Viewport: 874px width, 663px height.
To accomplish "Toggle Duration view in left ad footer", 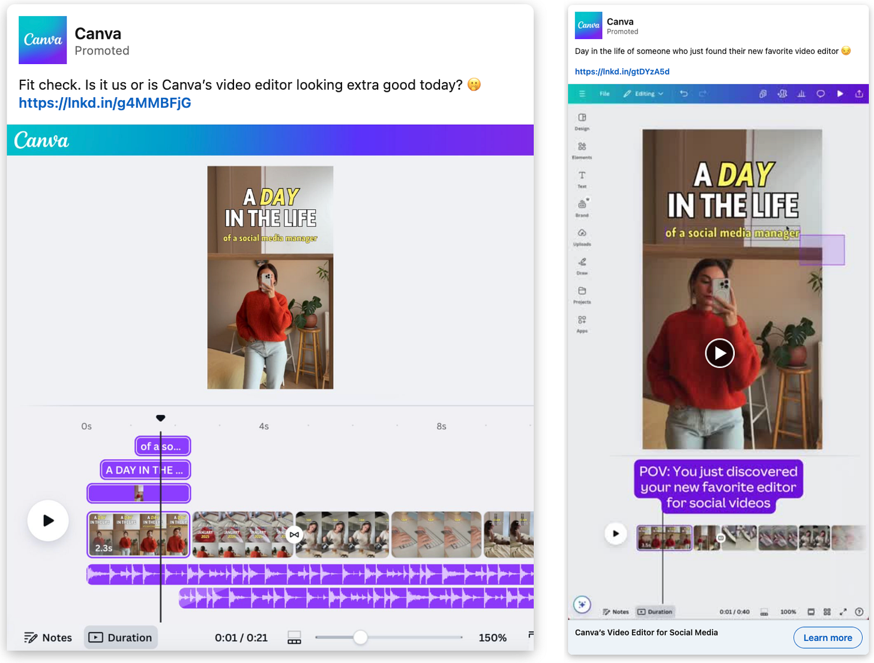I will pos(121,637).
